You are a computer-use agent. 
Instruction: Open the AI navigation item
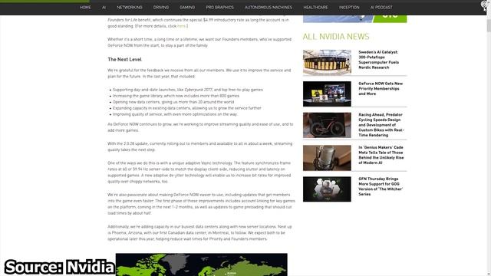tap(104, 7)
